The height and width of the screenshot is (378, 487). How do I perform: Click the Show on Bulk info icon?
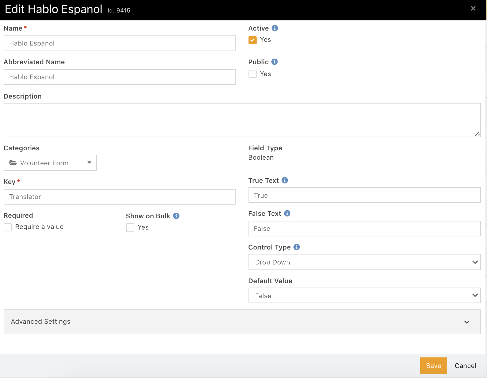176,216
